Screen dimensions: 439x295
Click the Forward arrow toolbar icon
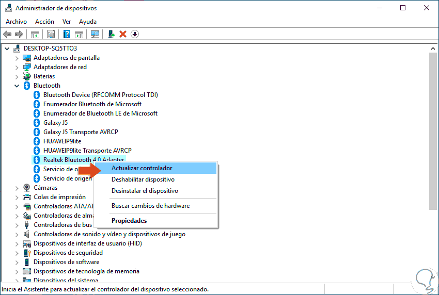click(x=19, y=34)
